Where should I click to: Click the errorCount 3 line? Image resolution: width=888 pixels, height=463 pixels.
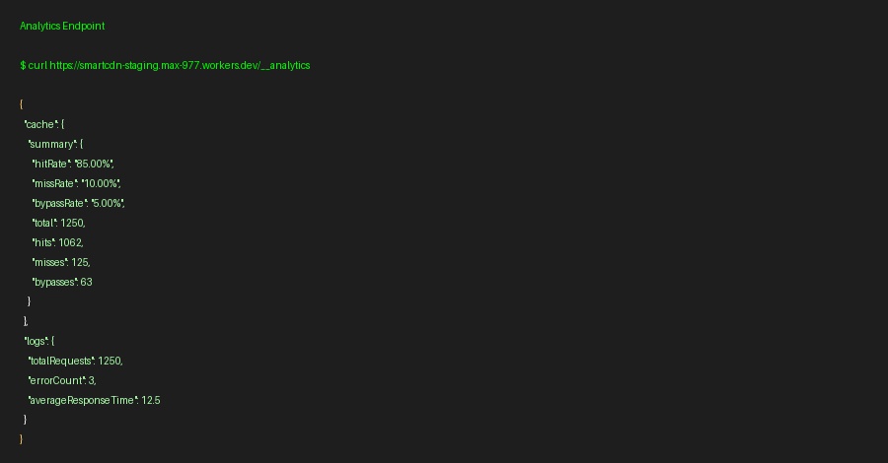pyautogui.click(x=62, y=380)
